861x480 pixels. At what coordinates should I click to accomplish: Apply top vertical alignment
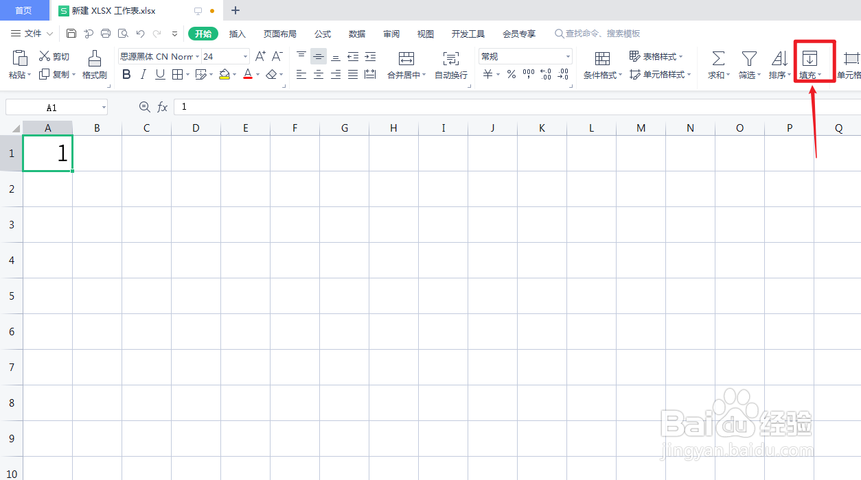point(301,56)
